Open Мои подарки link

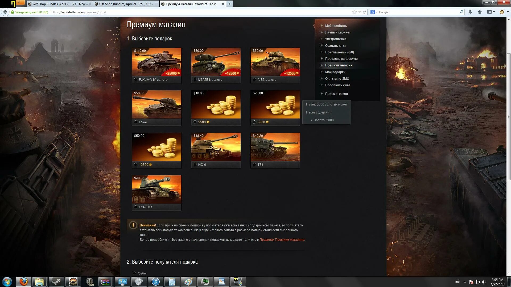[335, 72]
